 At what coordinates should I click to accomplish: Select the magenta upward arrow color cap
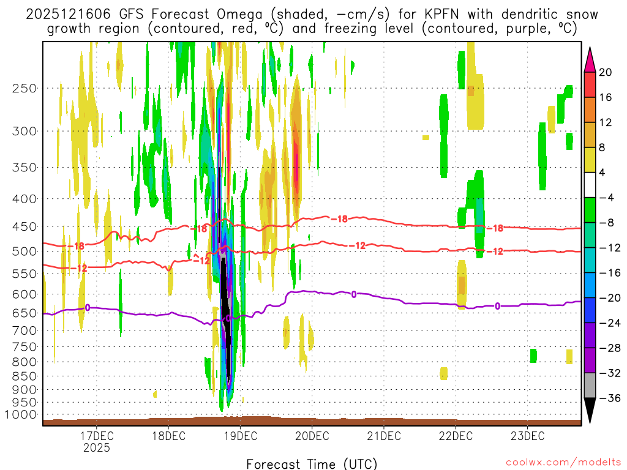(590, 59)
